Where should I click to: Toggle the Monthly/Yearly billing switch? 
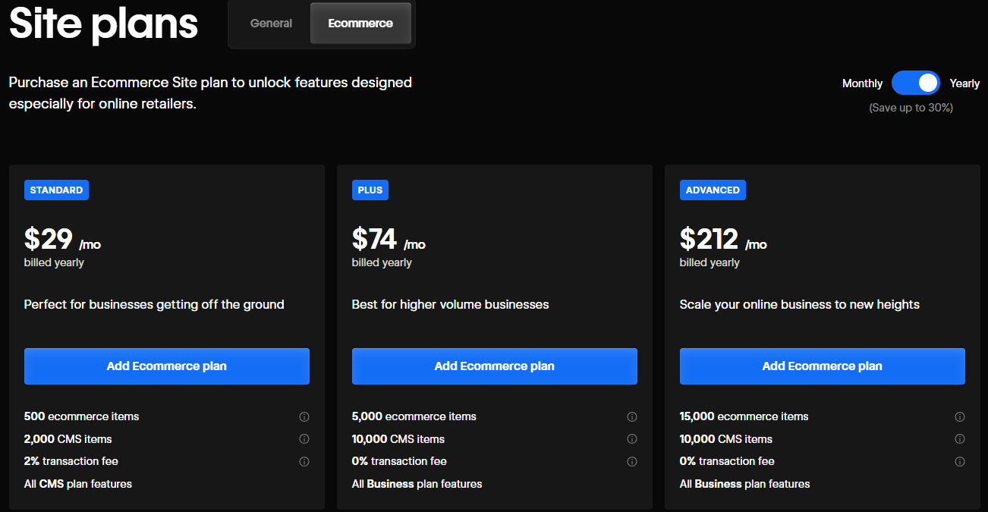click(x=916, y=83)
